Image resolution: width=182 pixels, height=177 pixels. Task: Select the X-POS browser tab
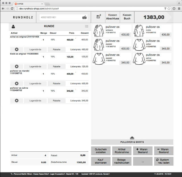[x=28, y=3]
